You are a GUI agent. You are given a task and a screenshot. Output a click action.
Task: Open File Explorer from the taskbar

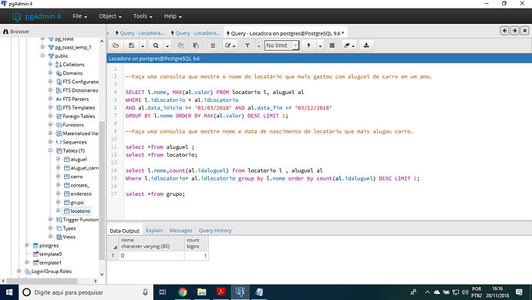202,292
